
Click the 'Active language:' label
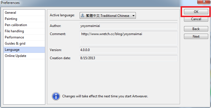tap(62, 15)
